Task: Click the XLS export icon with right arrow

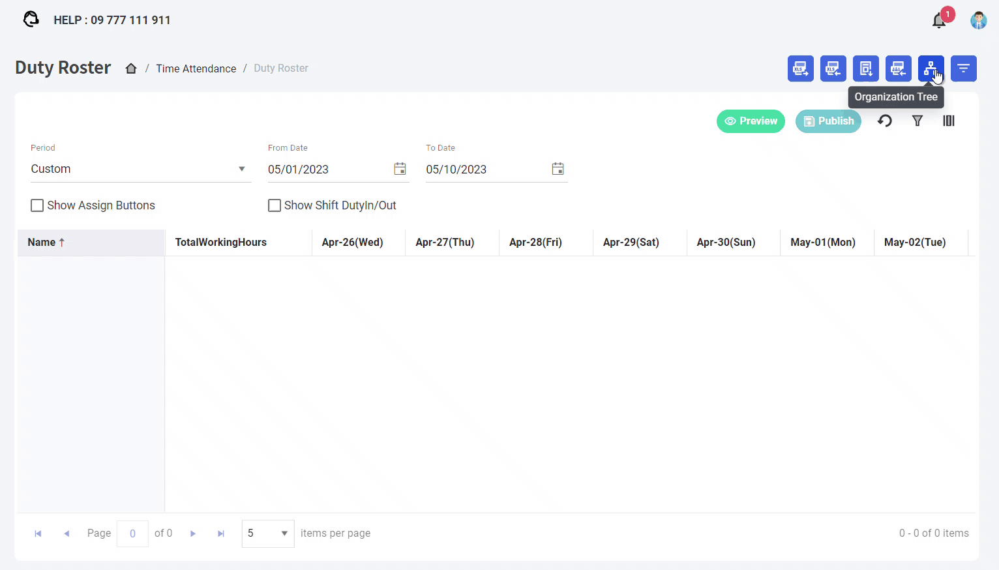Action: coord(800,68)
